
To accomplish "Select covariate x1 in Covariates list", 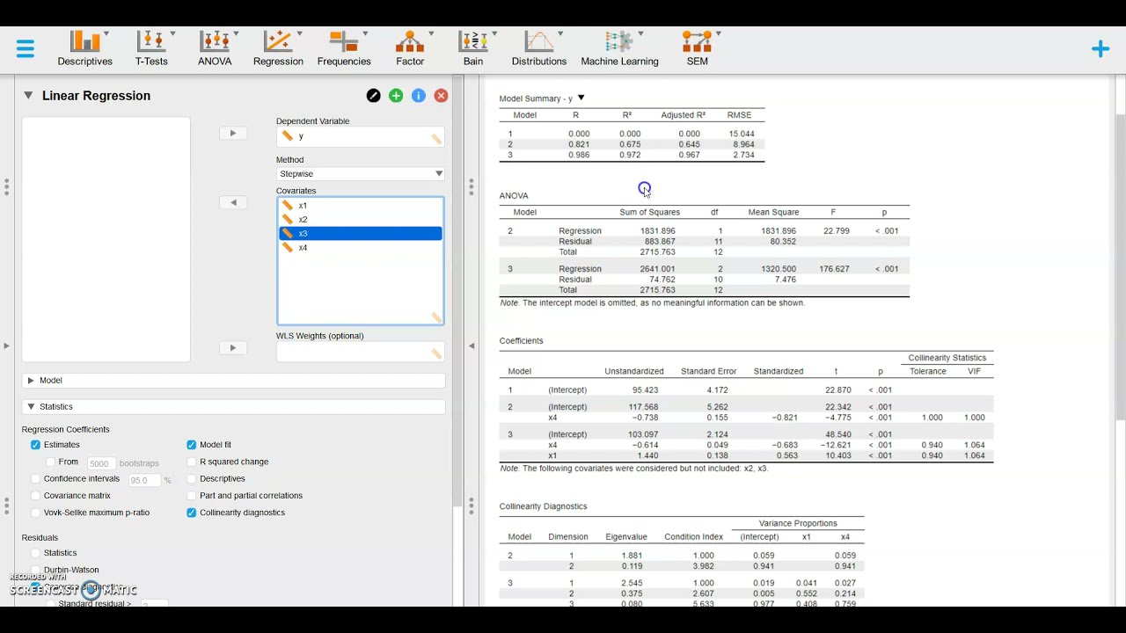I will (361, 206).
